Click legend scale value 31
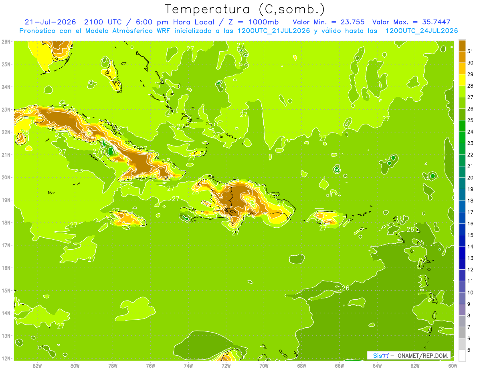The height and width of the screenshot is (371, 481). (471, 51)
